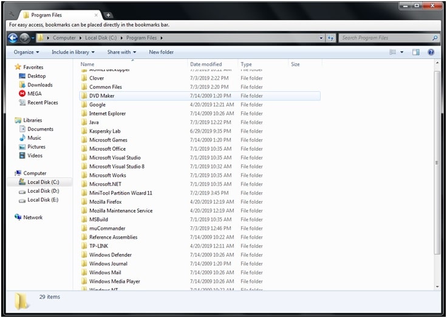447x318 pixels.
Task: Open the Help question mark icon
Action: (x=431, y=52)
